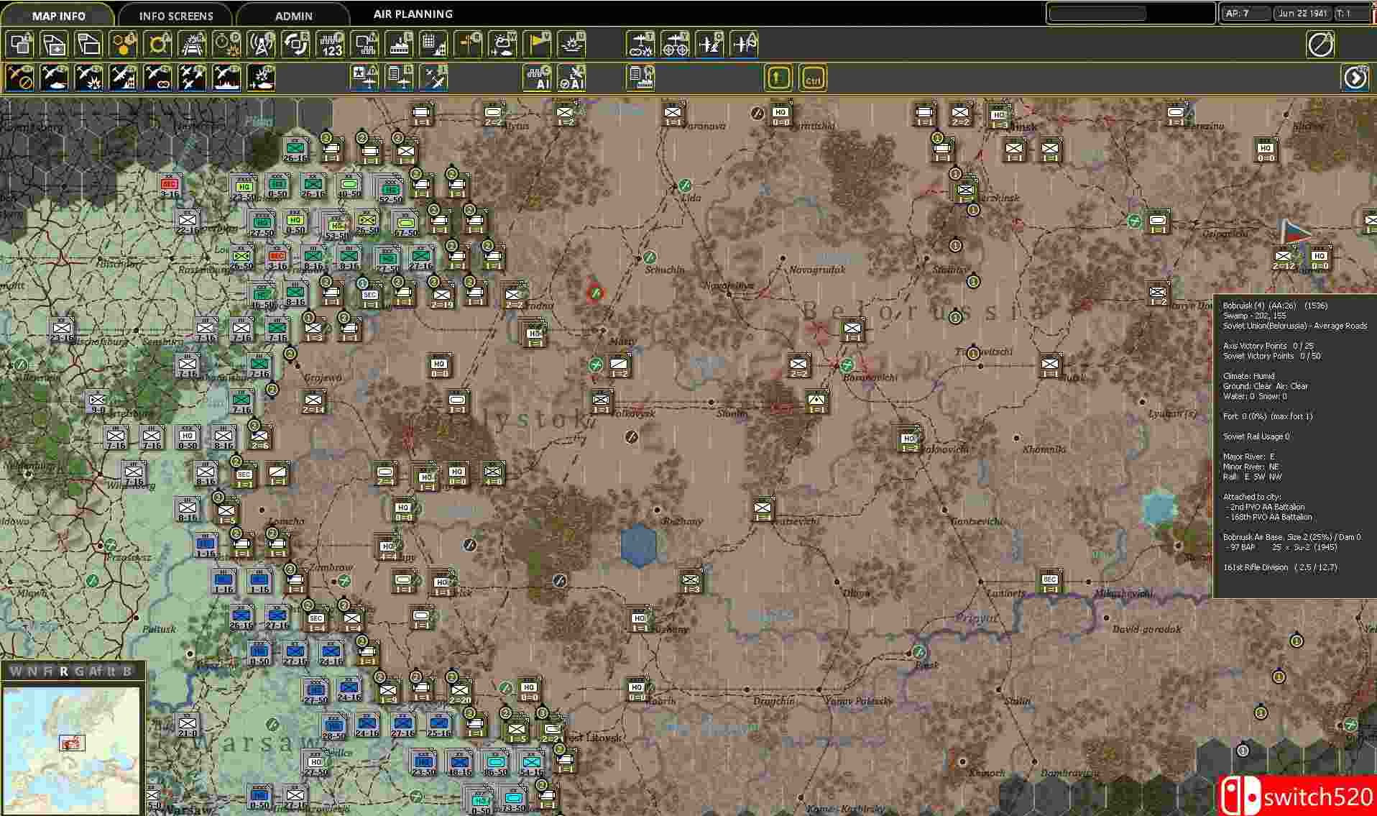1377x816 pixels.
Task: Click the yellow Ctrl button
Action: (x=814, y=78)
